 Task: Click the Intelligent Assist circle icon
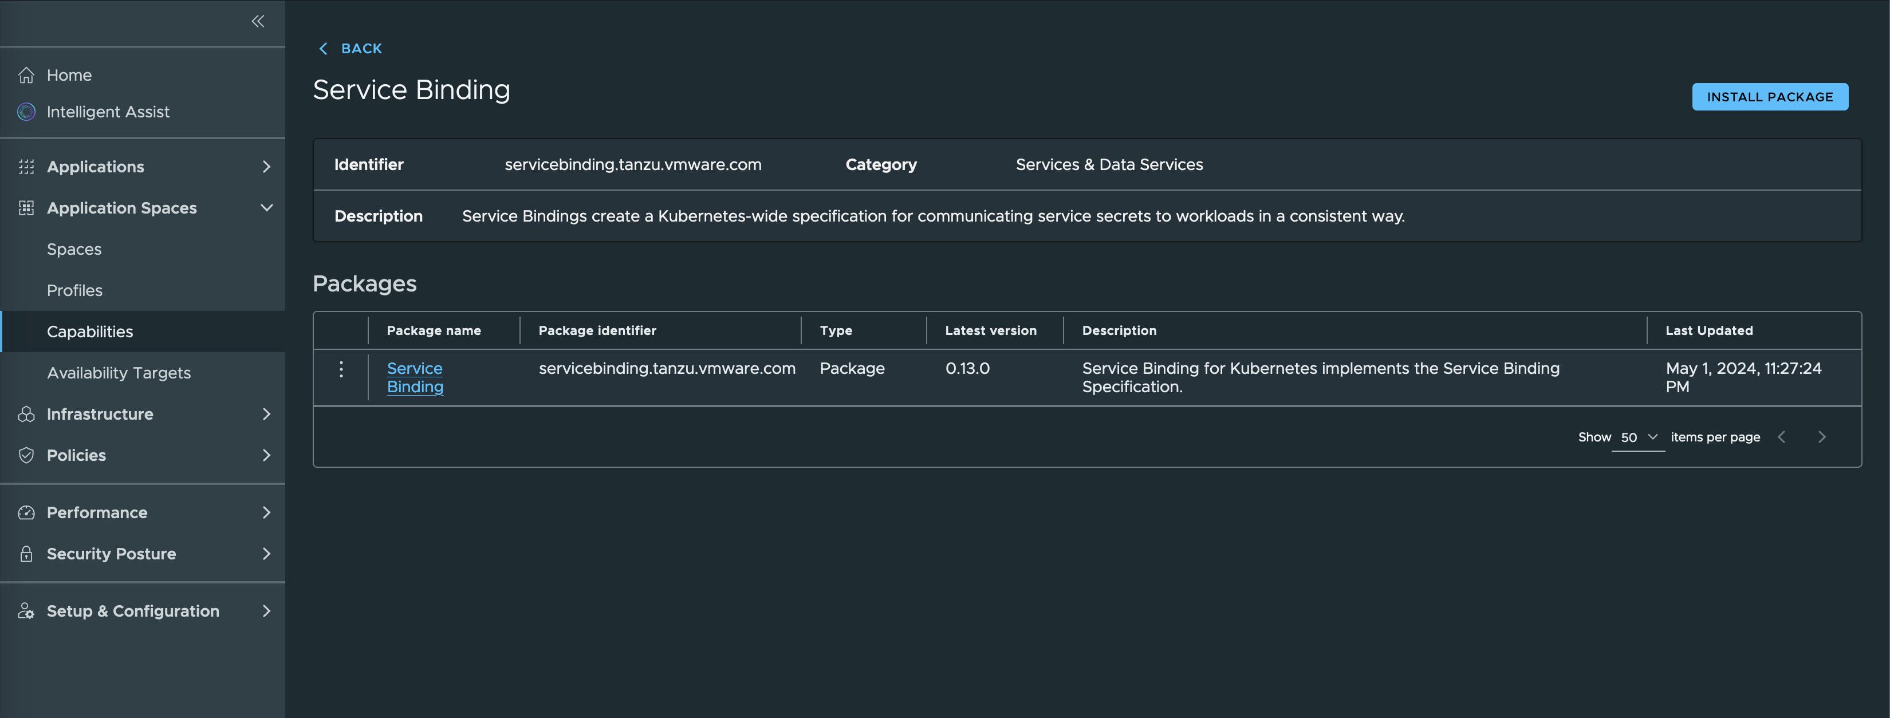point(26,112)
